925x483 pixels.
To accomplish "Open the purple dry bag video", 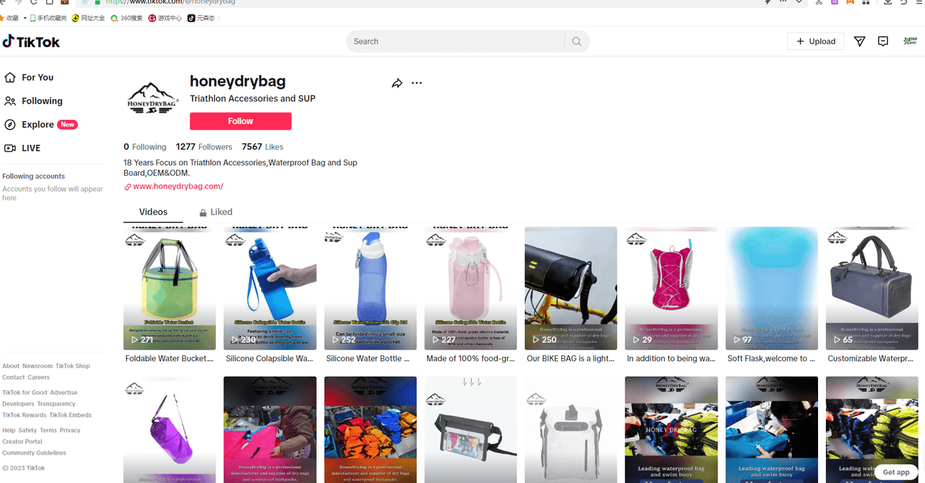I will pos(170,429).
